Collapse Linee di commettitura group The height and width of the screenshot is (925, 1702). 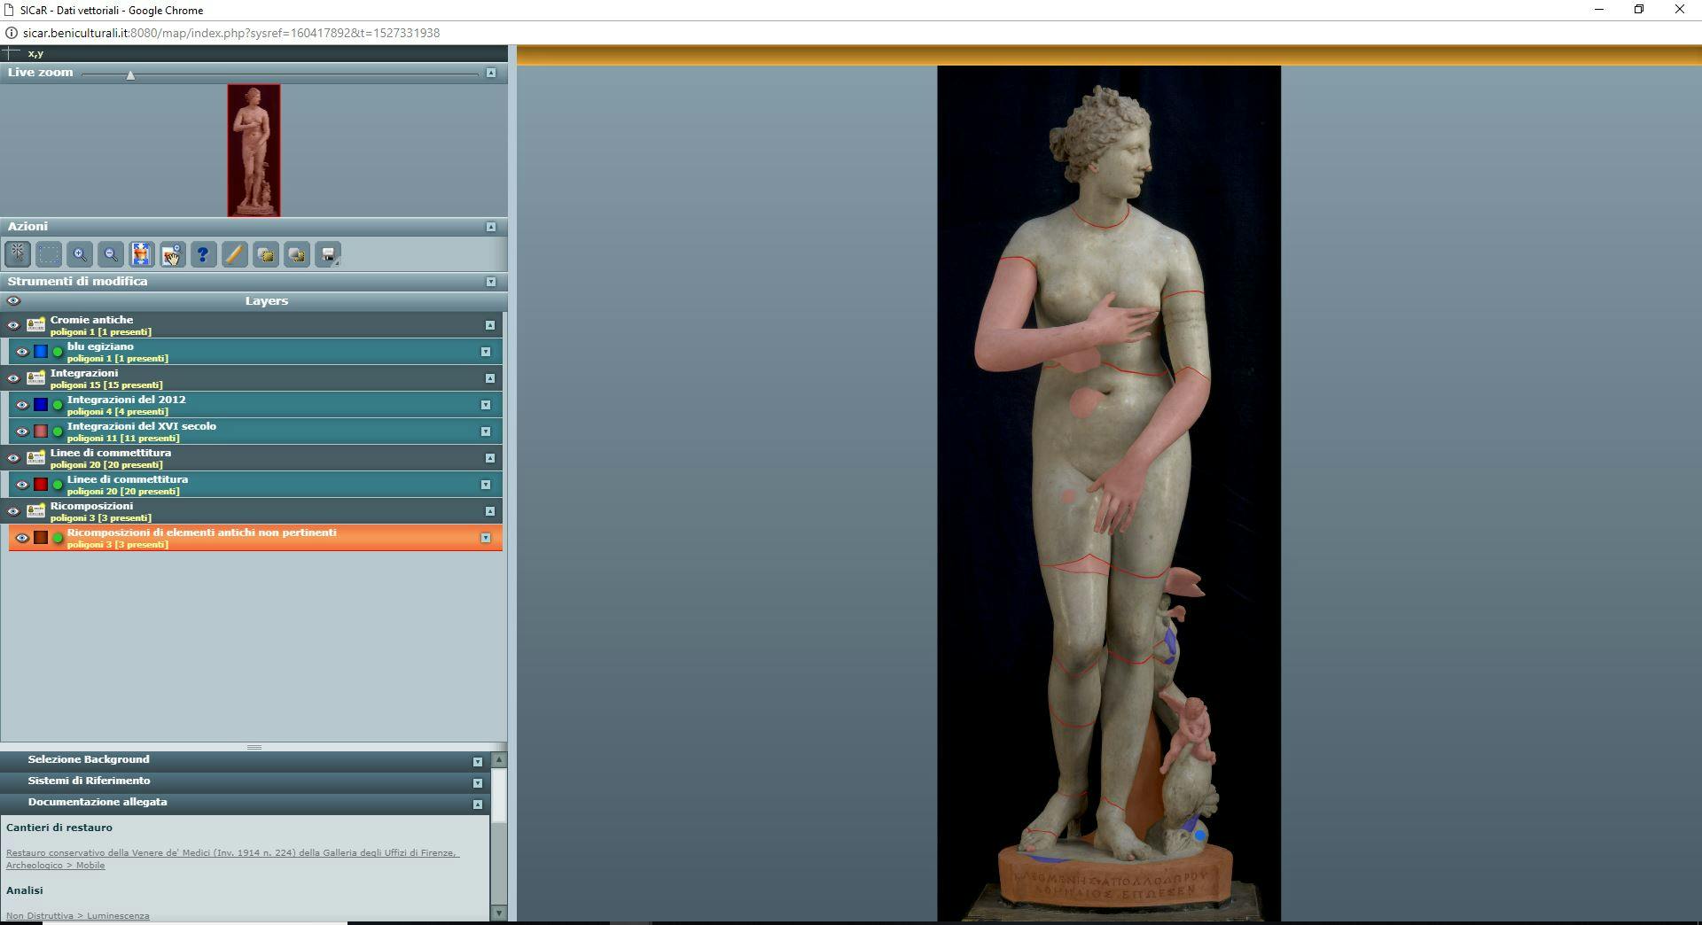click(x=489, y=458)
